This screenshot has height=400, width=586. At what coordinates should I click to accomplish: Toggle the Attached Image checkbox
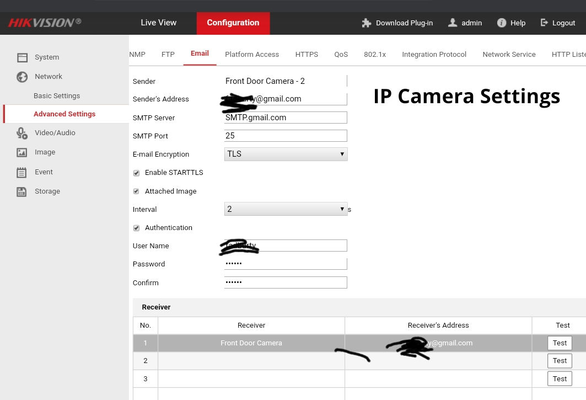(x=137, y=191)
